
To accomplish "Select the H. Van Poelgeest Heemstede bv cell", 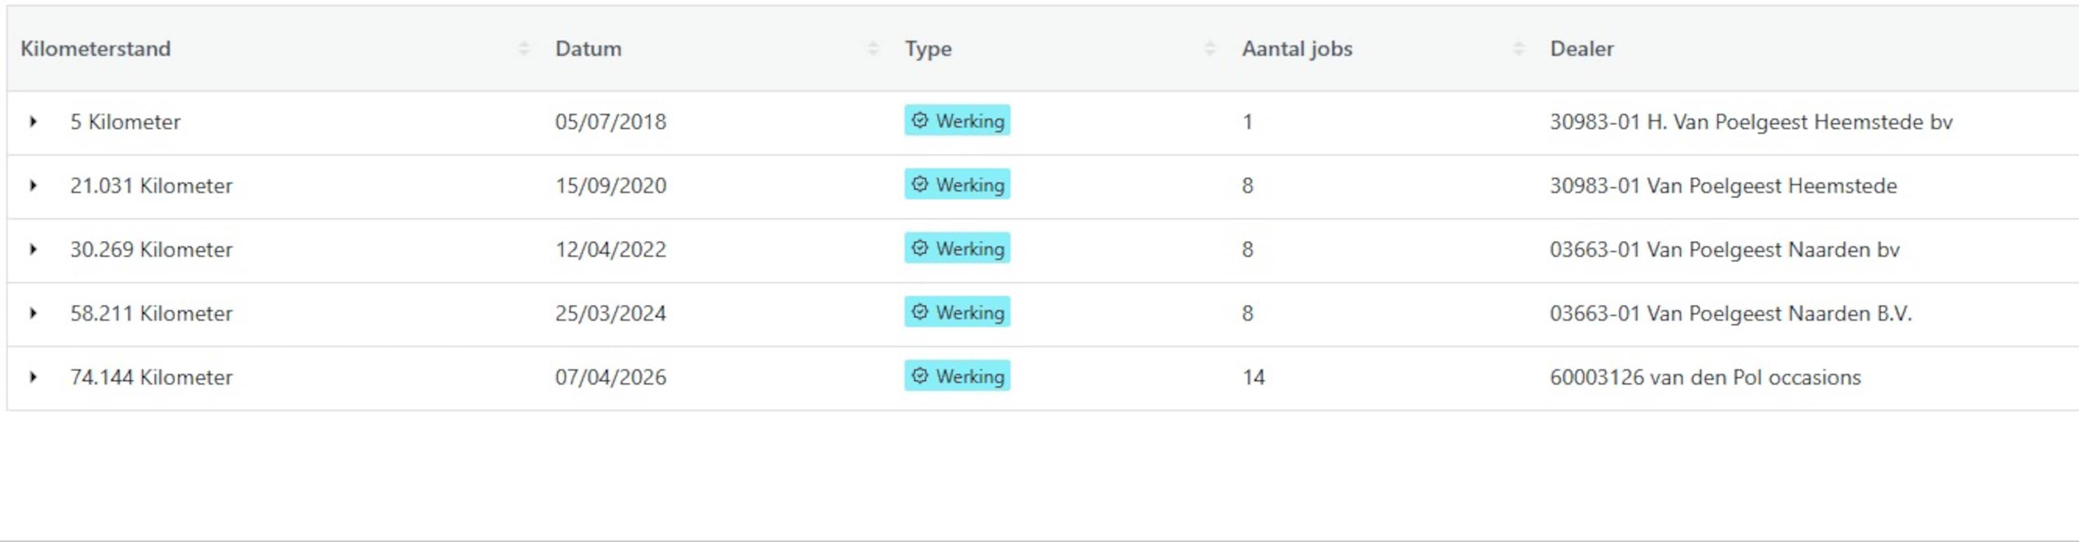I will [x=1750, y=121].
